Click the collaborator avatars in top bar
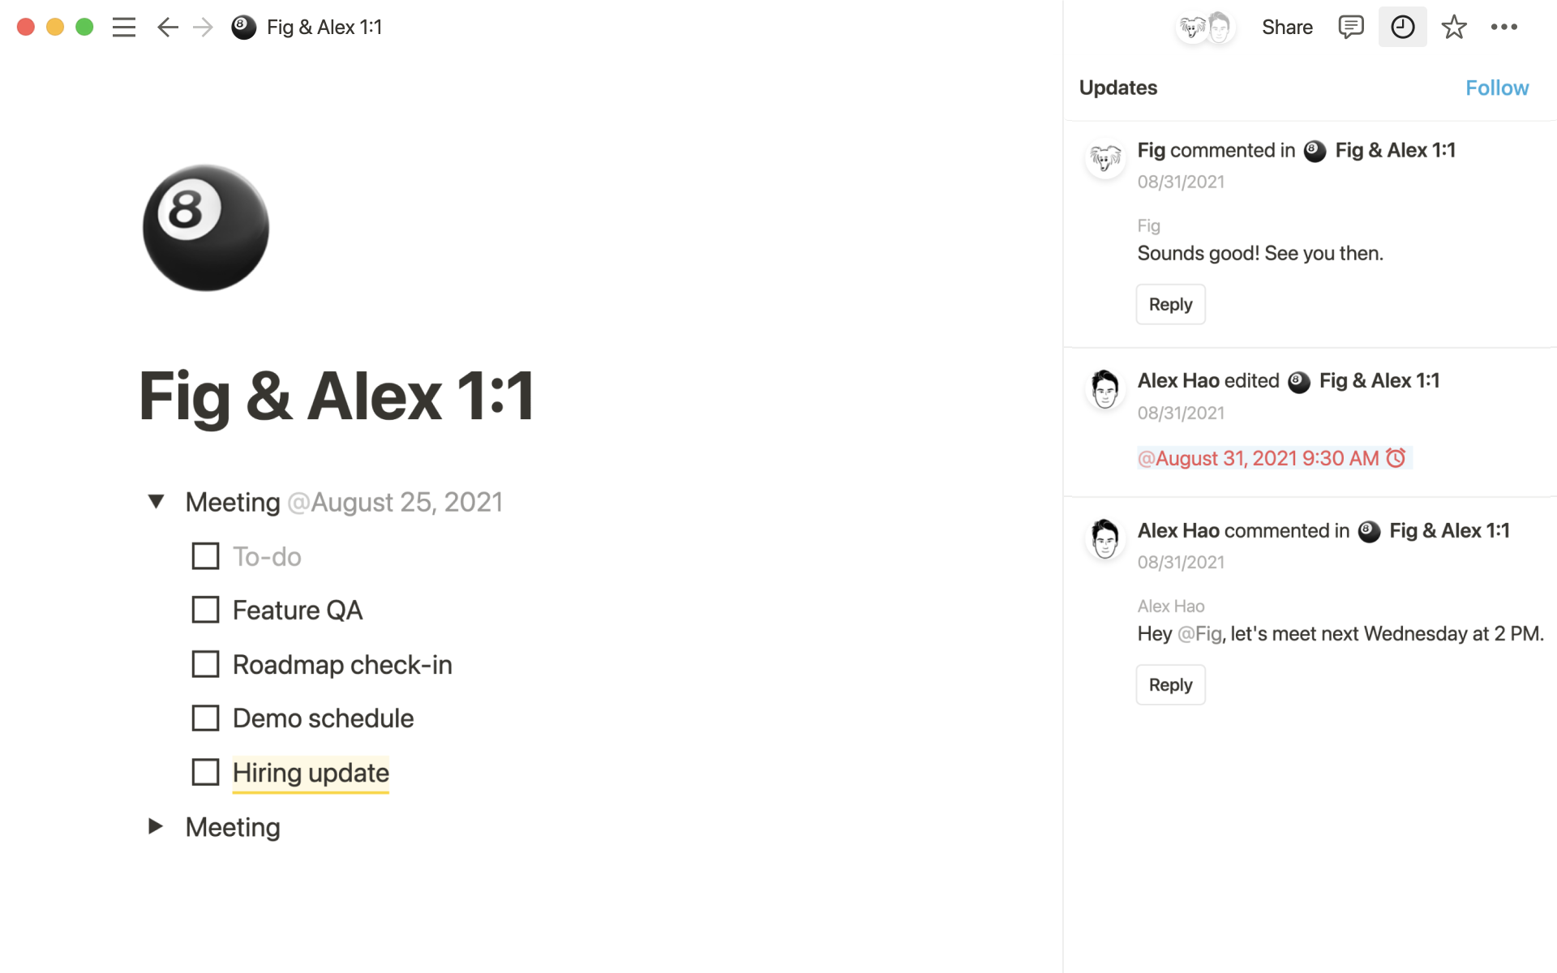Screen dimensions: 1557x973 [1206, 28]
